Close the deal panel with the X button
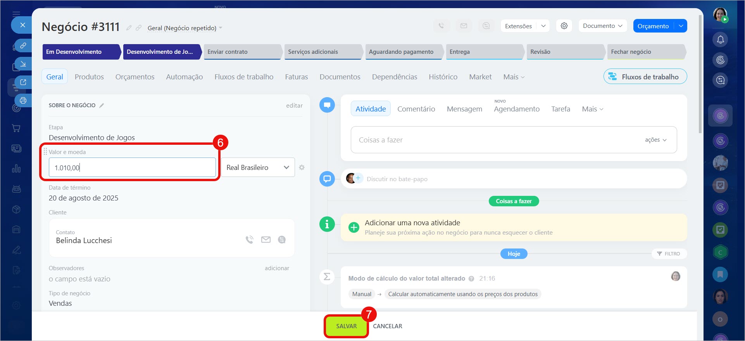This screenshot has height=341, width=745. (x=23, y=25)
